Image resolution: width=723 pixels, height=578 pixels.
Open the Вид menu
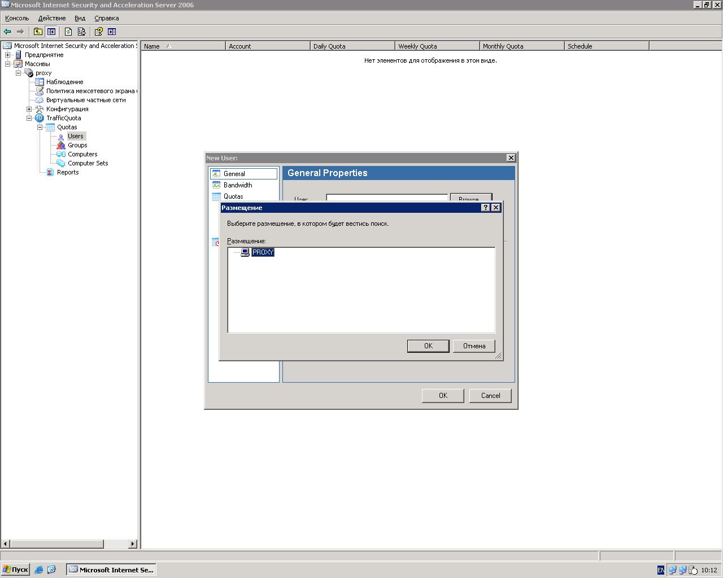(x=80, y=18)
